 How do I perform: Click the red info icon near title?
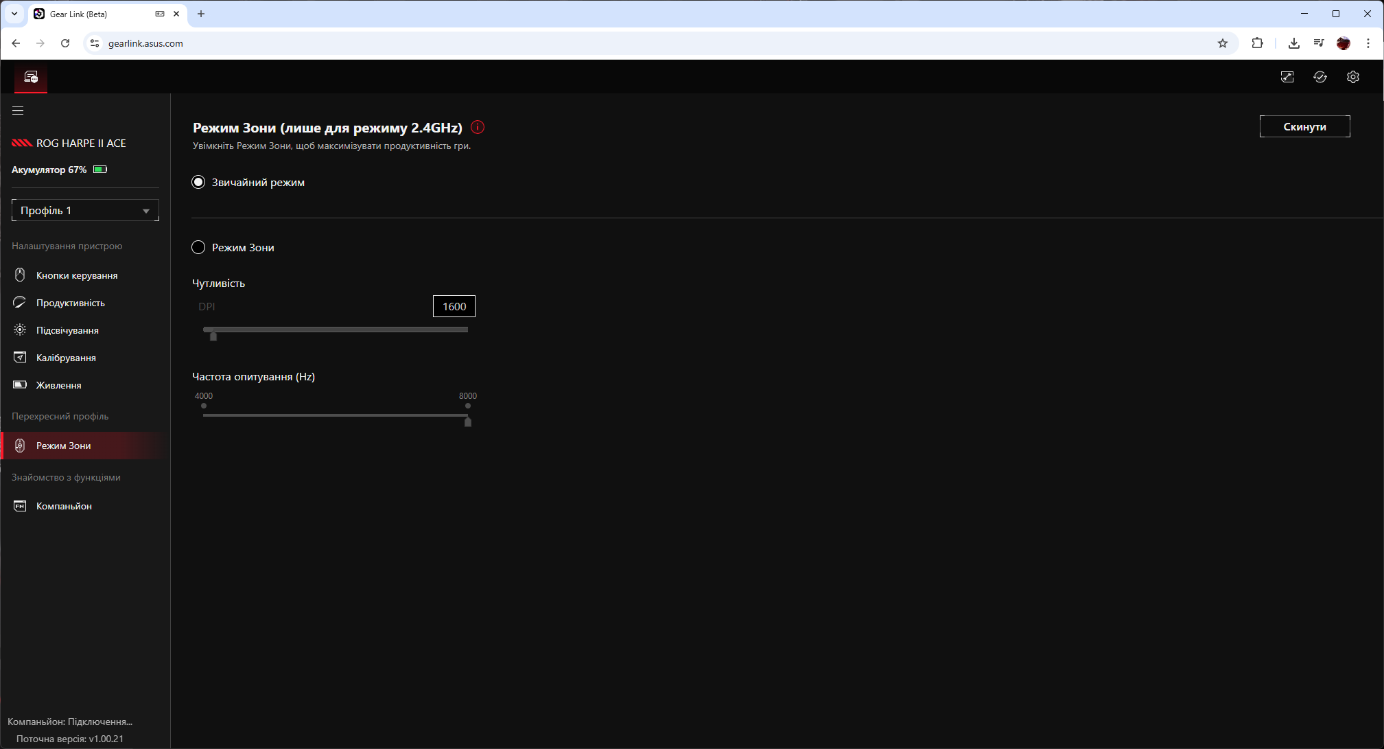point(478,127)
